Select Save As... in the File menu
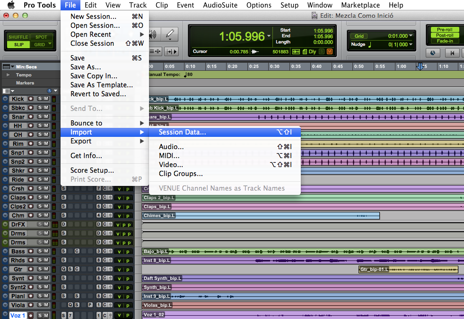Viewport: 464px width, 319px height. click(105, 67)
